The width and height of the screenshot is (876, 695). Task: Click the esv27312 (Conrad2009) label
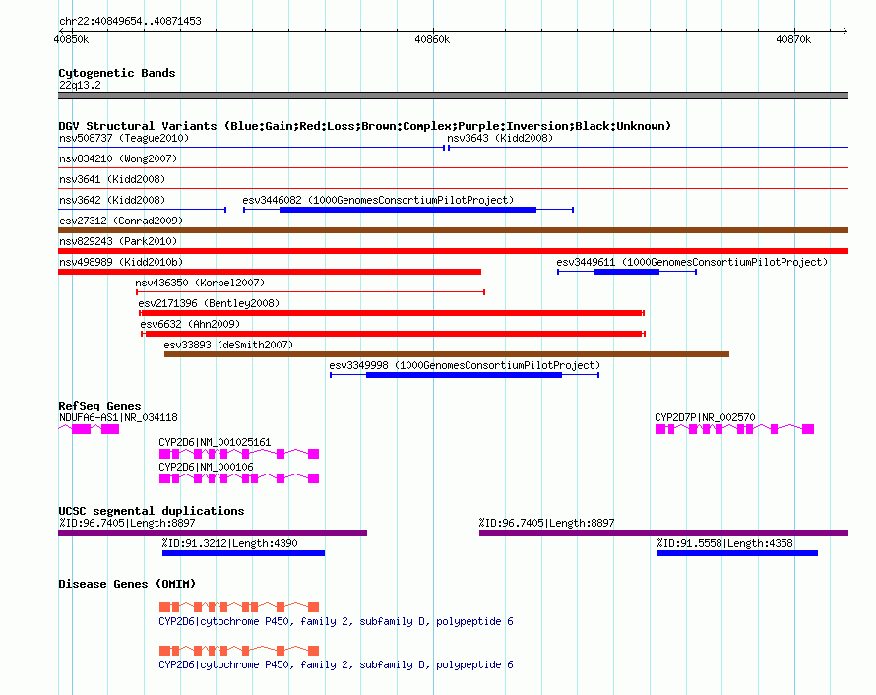(121, 221)
